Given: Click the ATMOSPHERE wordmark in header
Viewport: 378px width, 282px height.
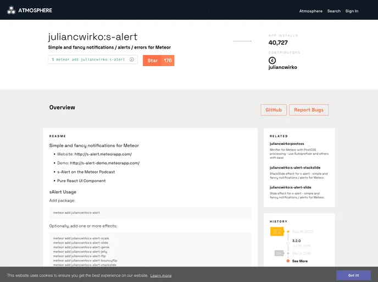Looking at the screenshot, I should tap(35, 10).
